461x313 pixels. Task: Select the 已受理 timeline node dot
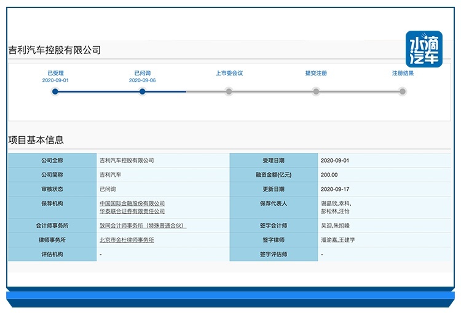[x=55, y=91]
